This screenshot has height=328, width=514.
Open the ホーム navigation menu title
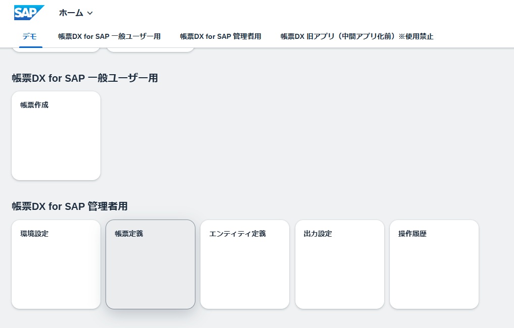[x=71, y=13]
